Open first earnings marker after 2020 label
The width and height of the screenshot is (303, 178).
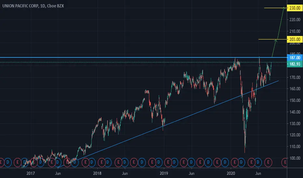235,162
